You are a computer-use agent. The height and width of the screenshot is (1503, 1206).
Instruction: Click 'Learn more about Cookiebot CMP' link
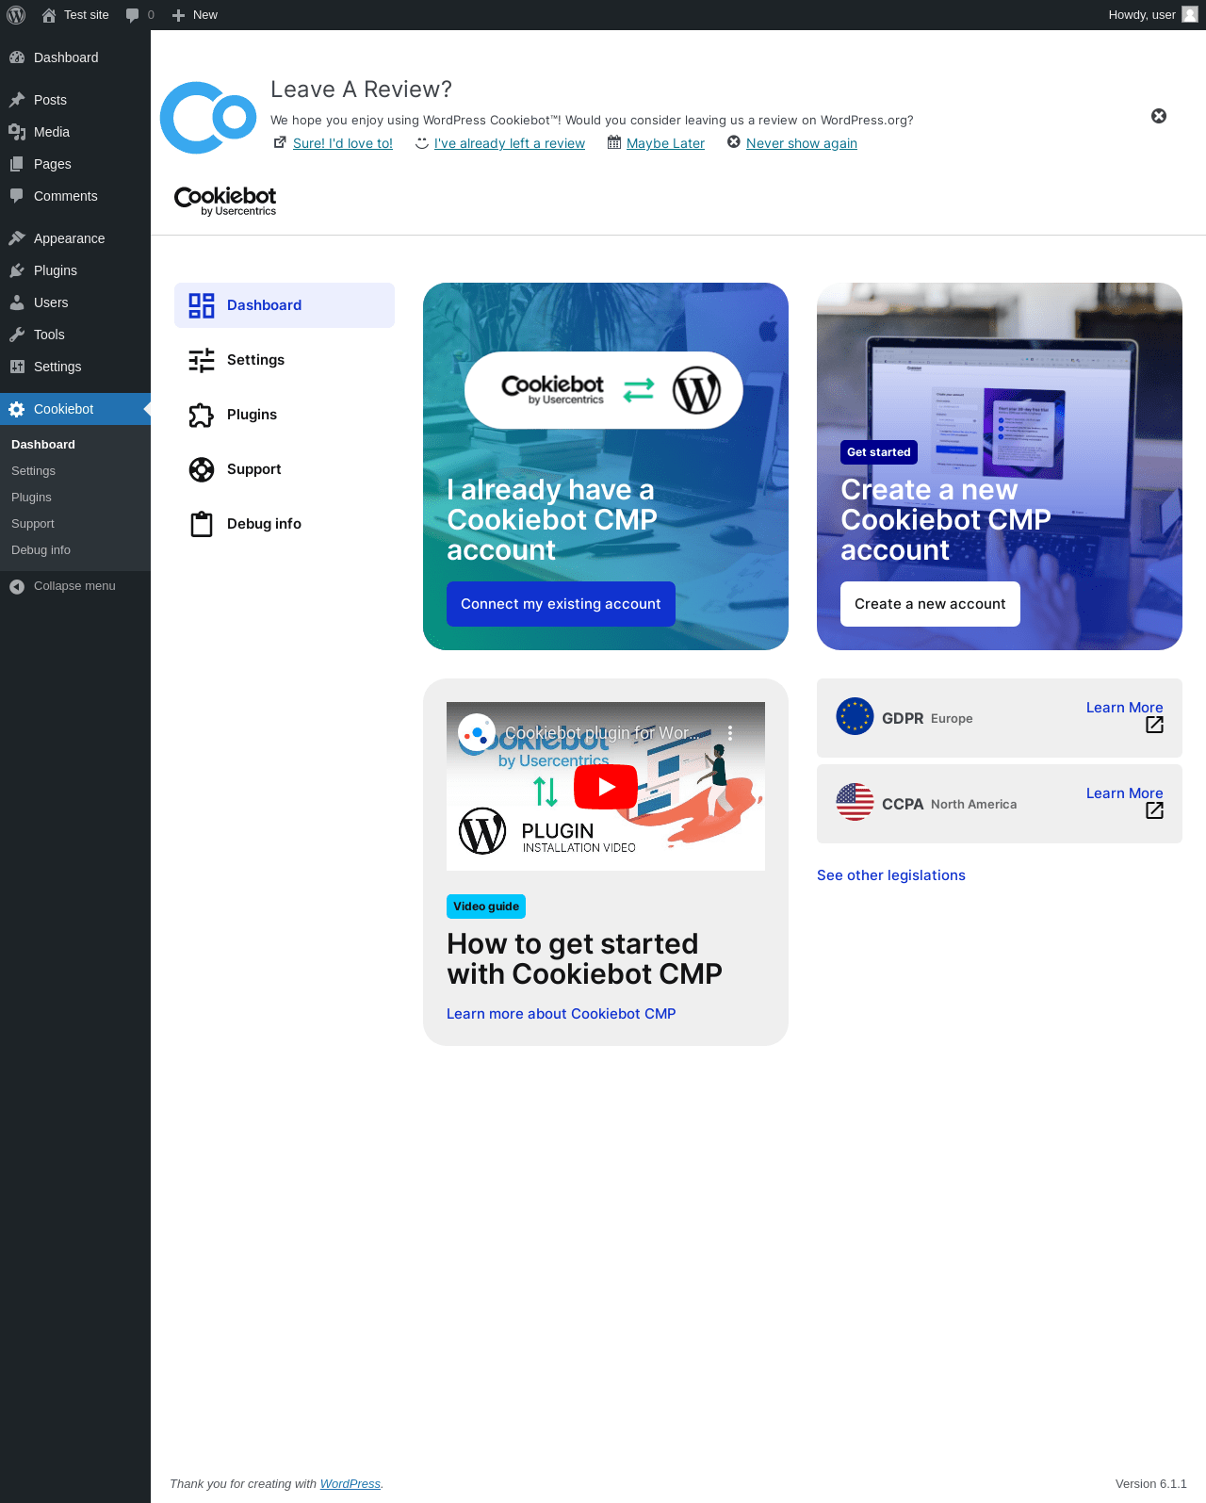tap(561, 1014)
